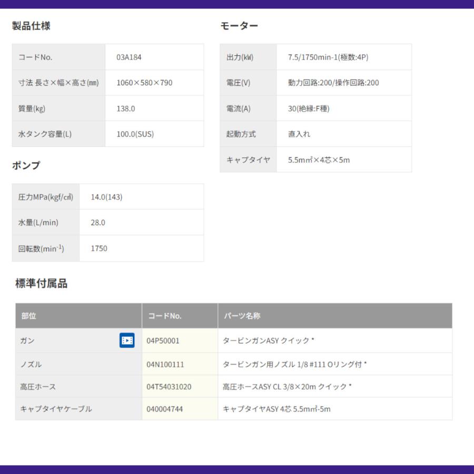Select the code 04N100111 cell
The image size is (474, 474).
[180, 364]
